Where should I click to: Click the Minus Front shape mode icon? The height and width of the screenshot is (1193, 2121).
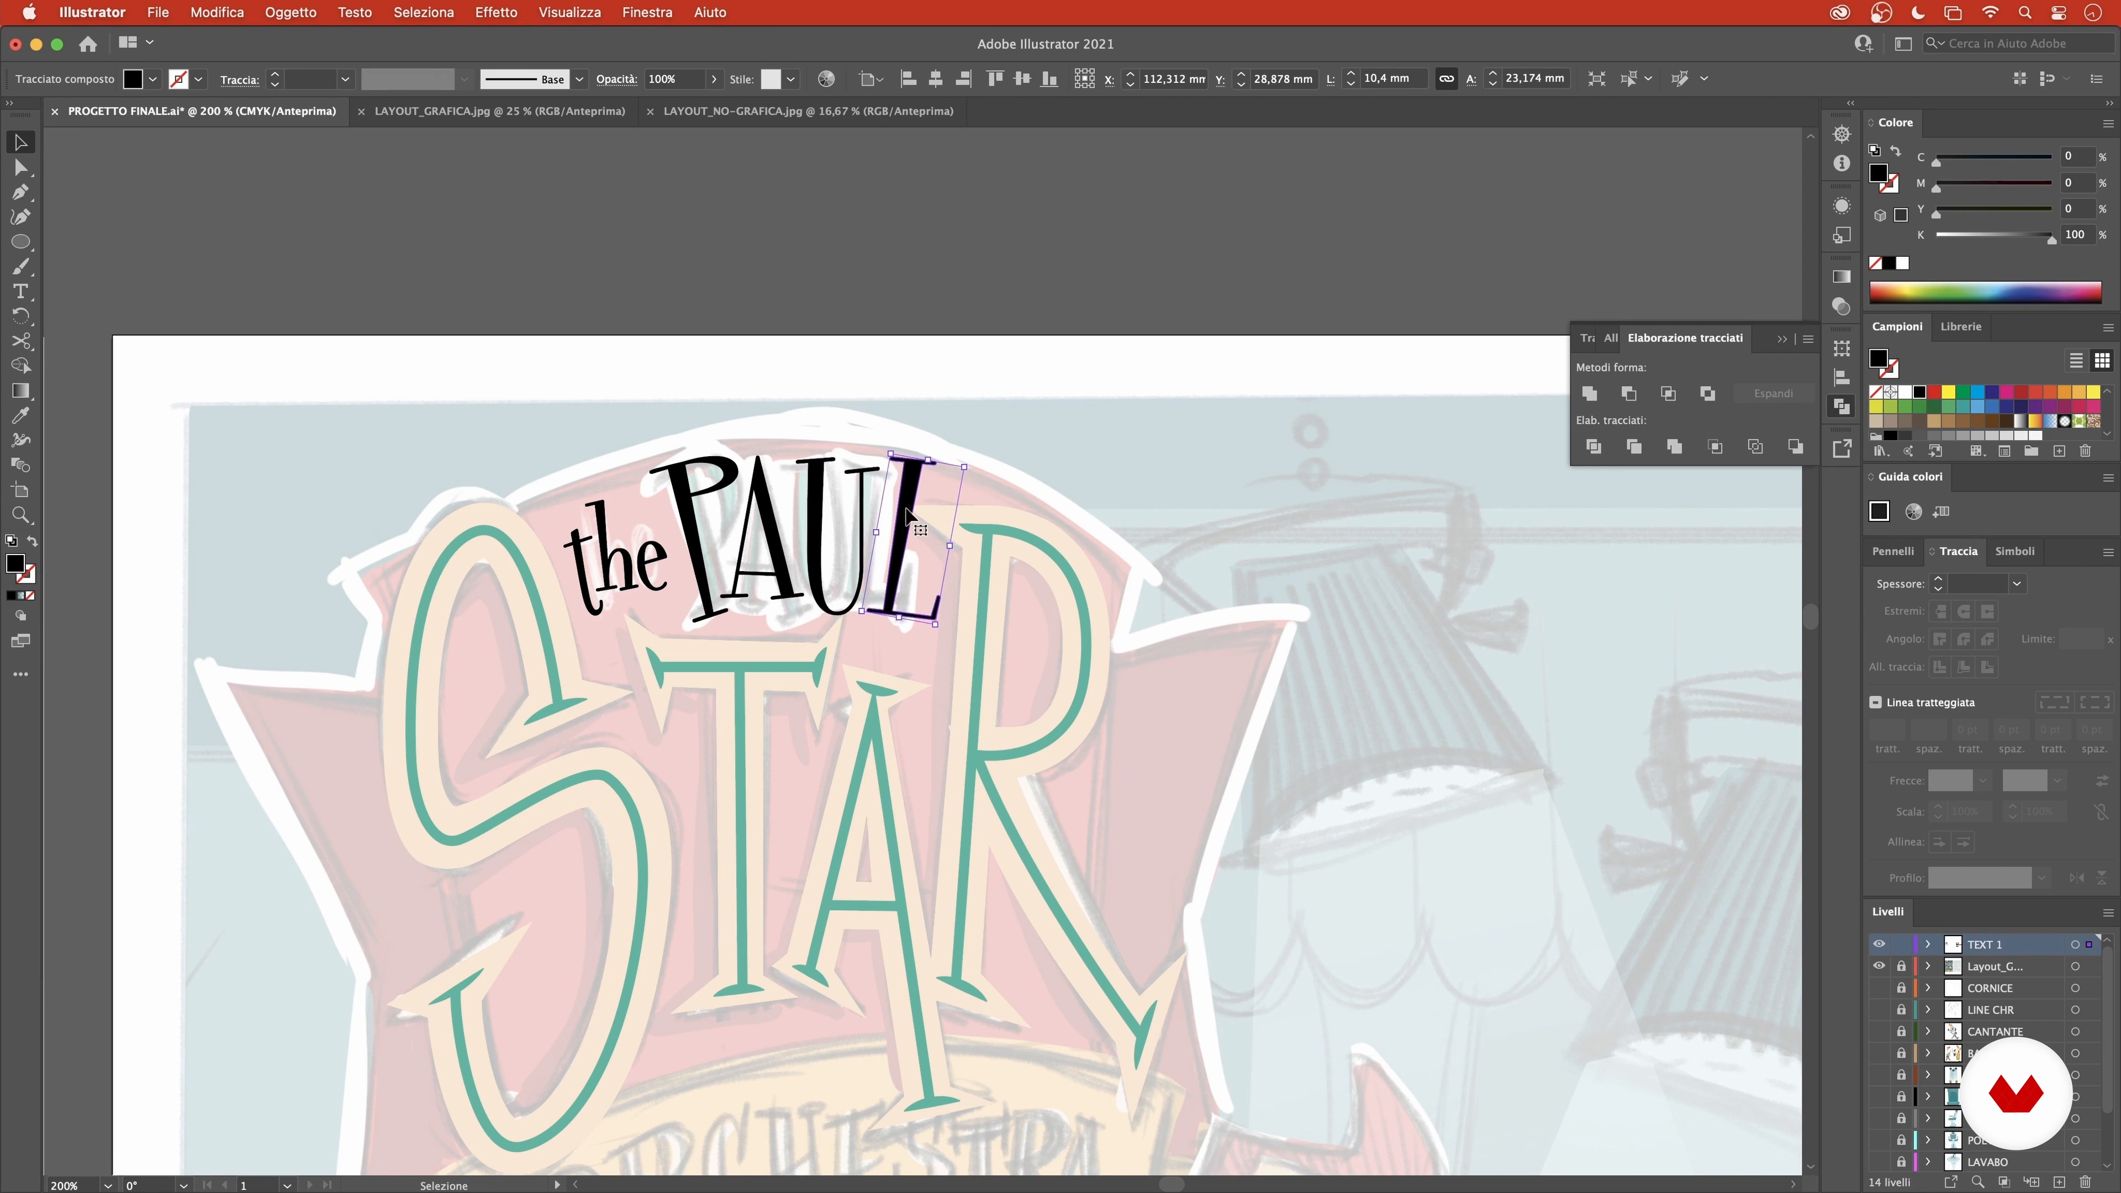(1629, 394)
